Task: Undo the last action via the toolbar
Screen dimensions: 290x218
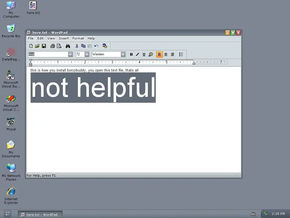Action: click(96, 46)
